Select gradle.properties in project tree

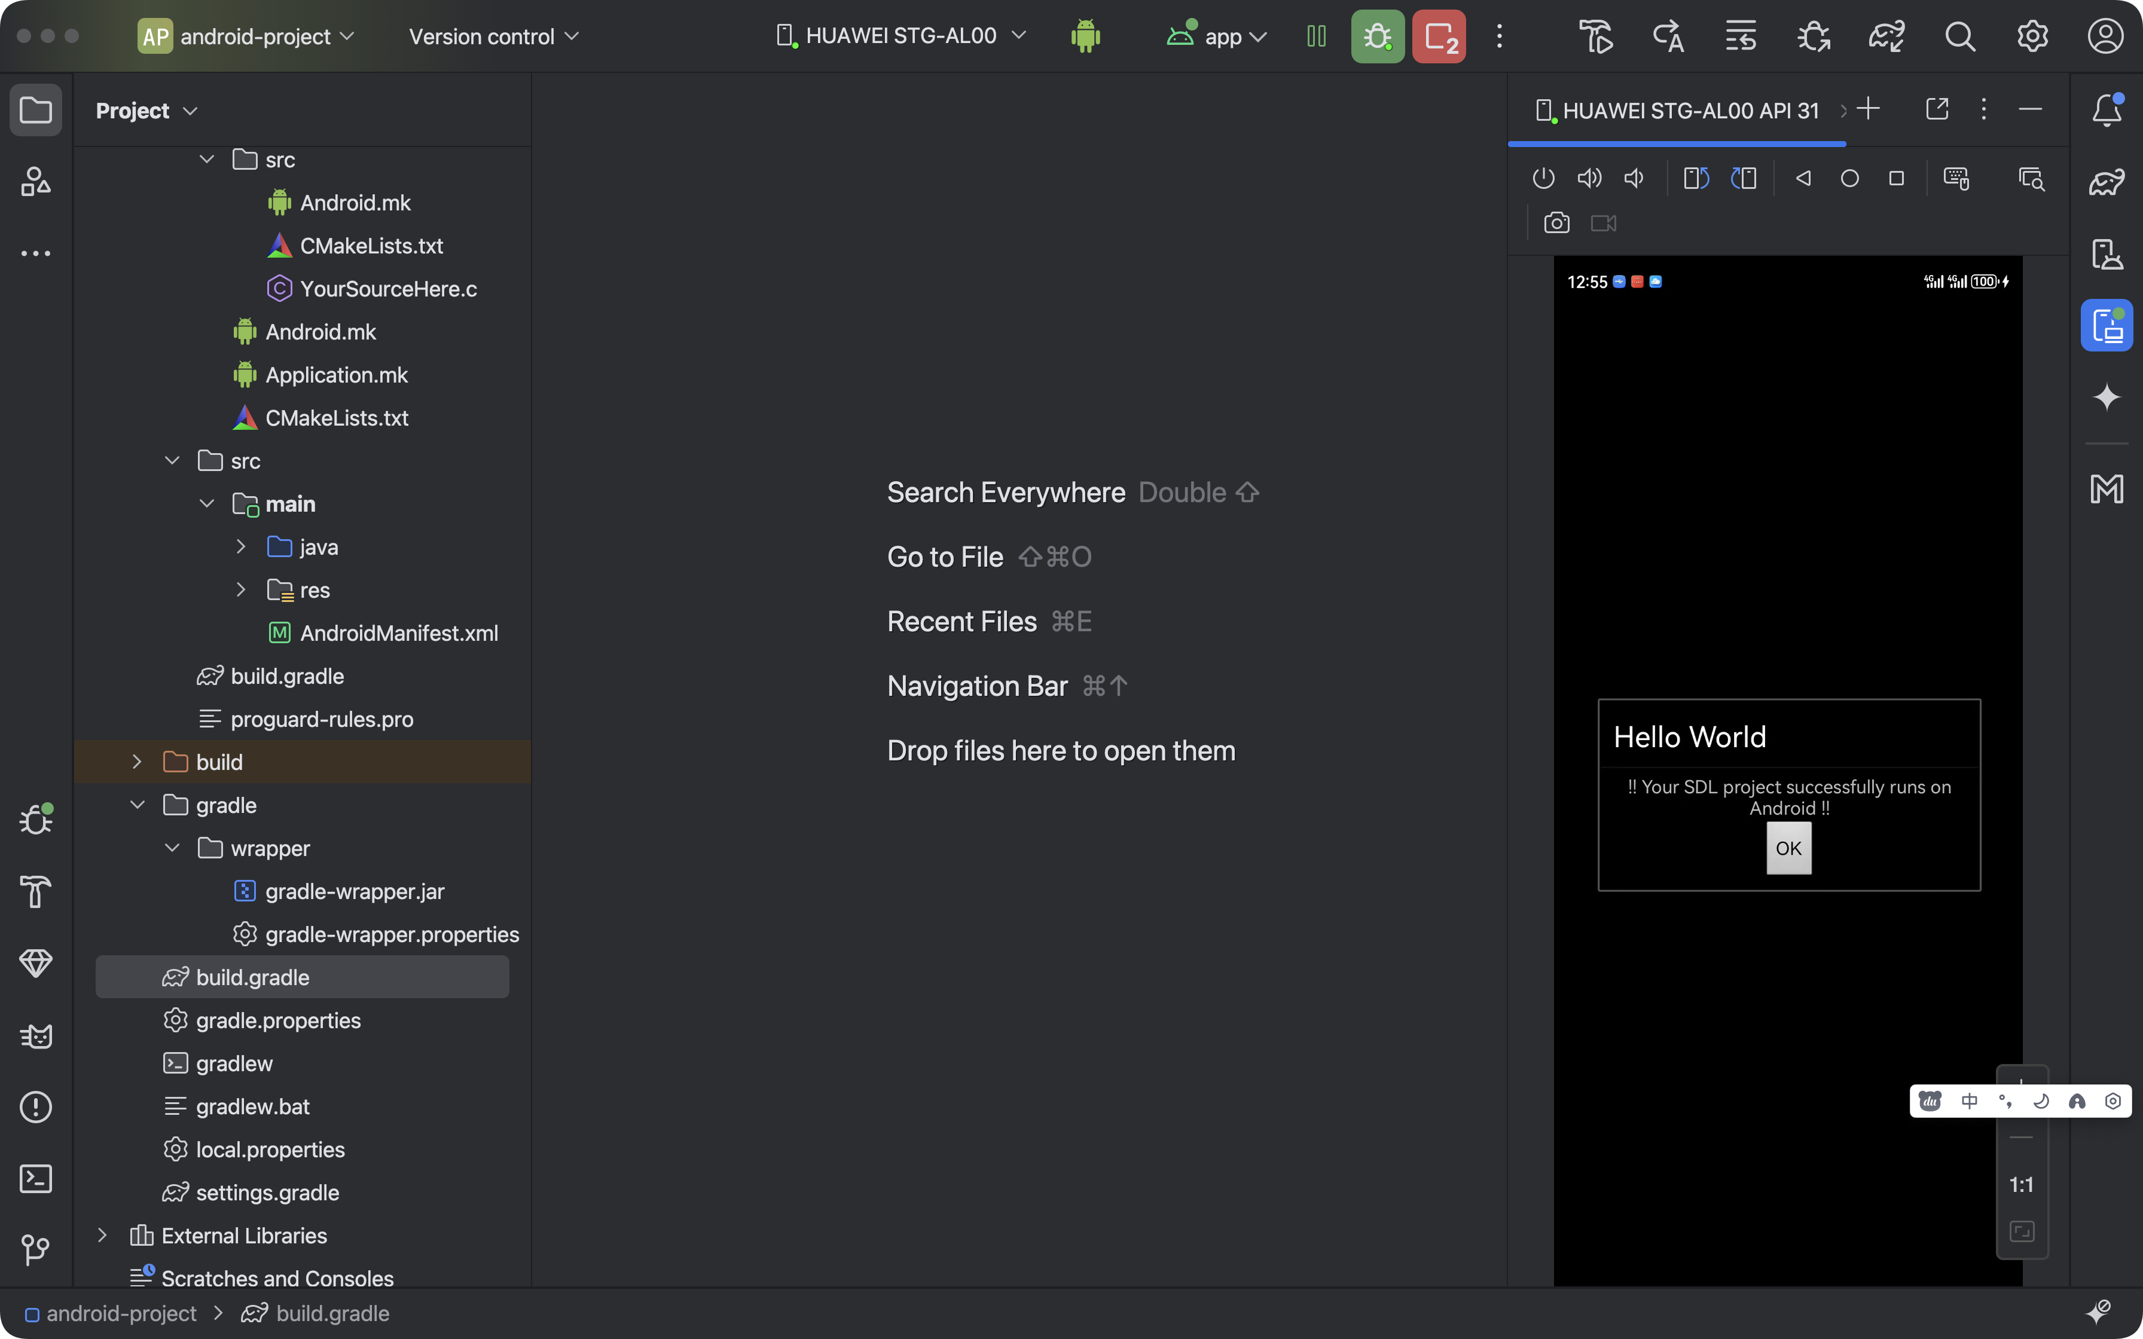[278, 1020]
